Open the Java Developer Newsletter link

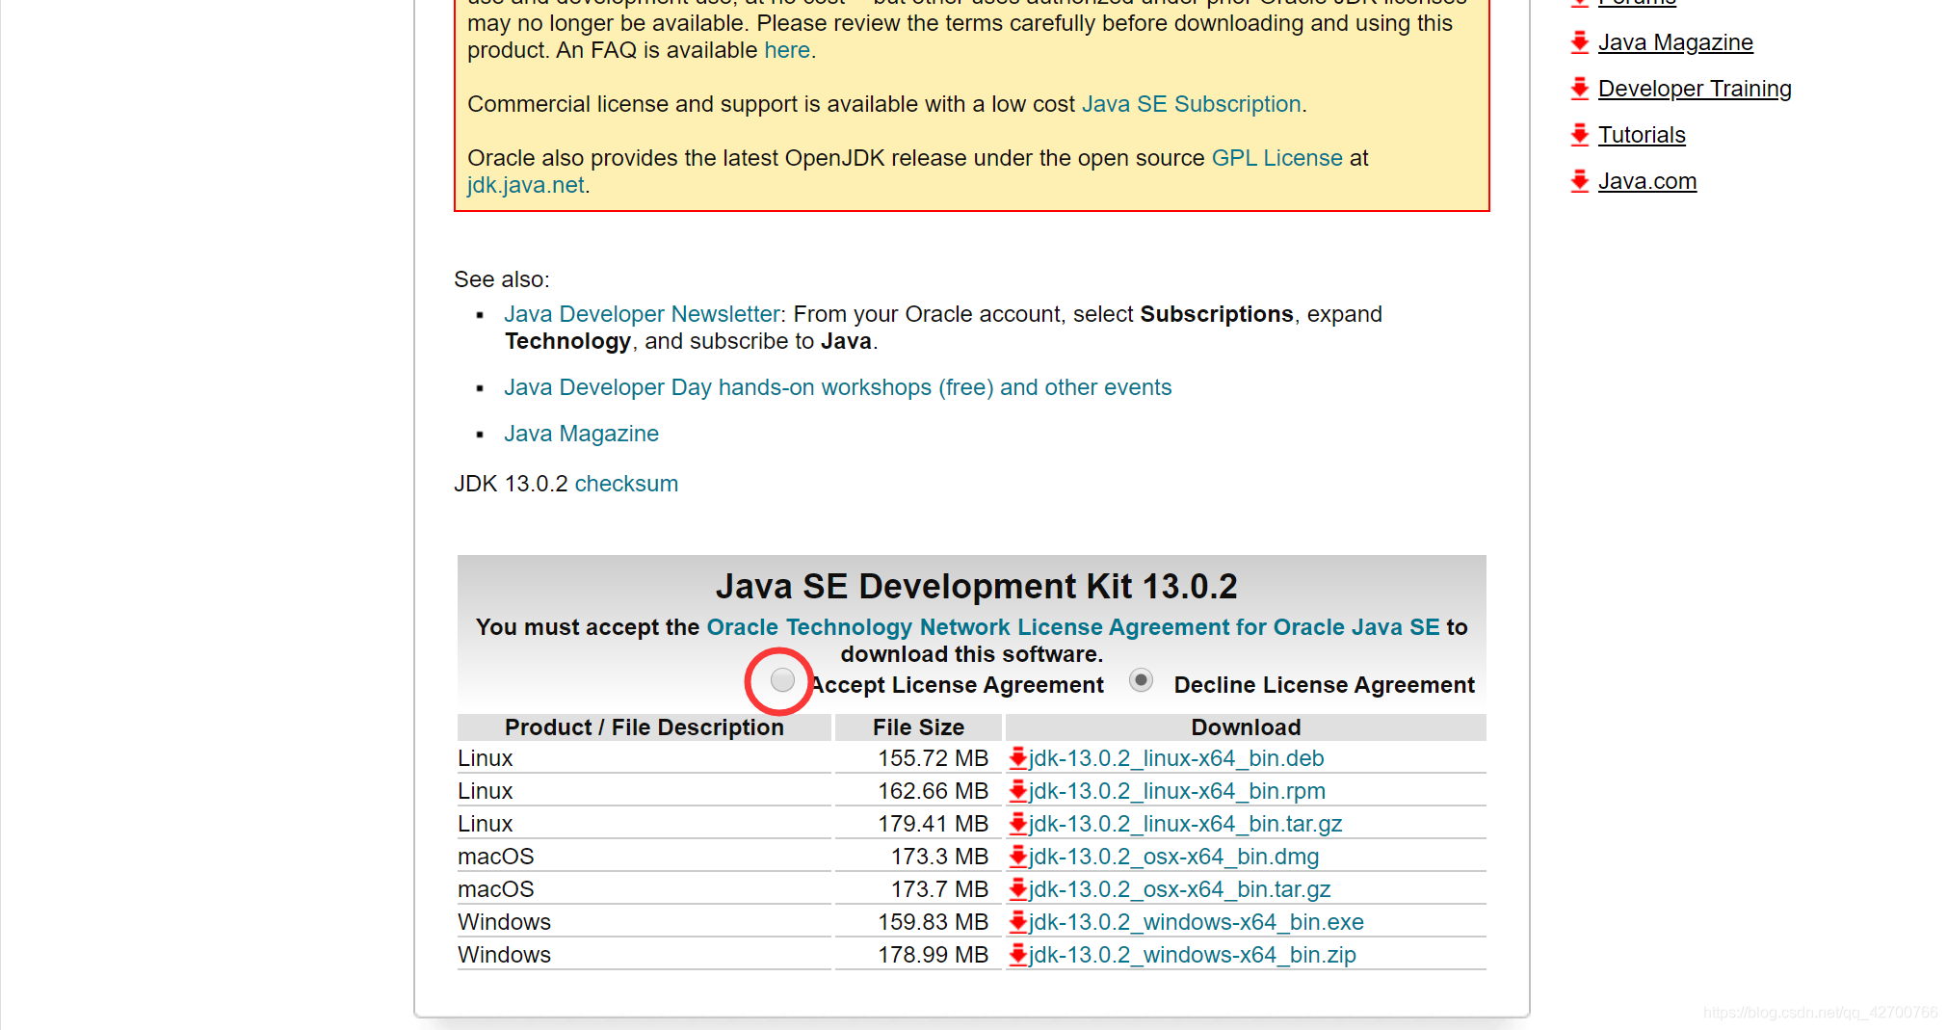(642, 314)
